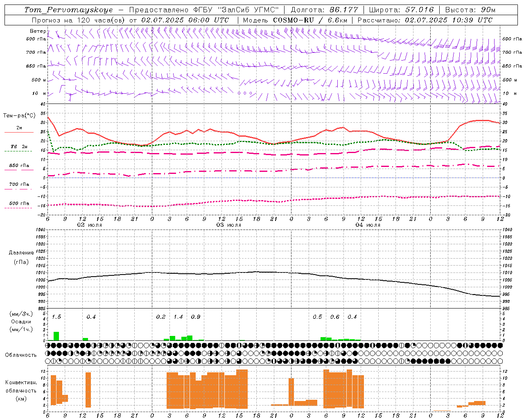This screenshot has width=524, height=419.
Task: Select the 500 м wind level label on left
Action: pyautogui.click(x=39, y=80)
